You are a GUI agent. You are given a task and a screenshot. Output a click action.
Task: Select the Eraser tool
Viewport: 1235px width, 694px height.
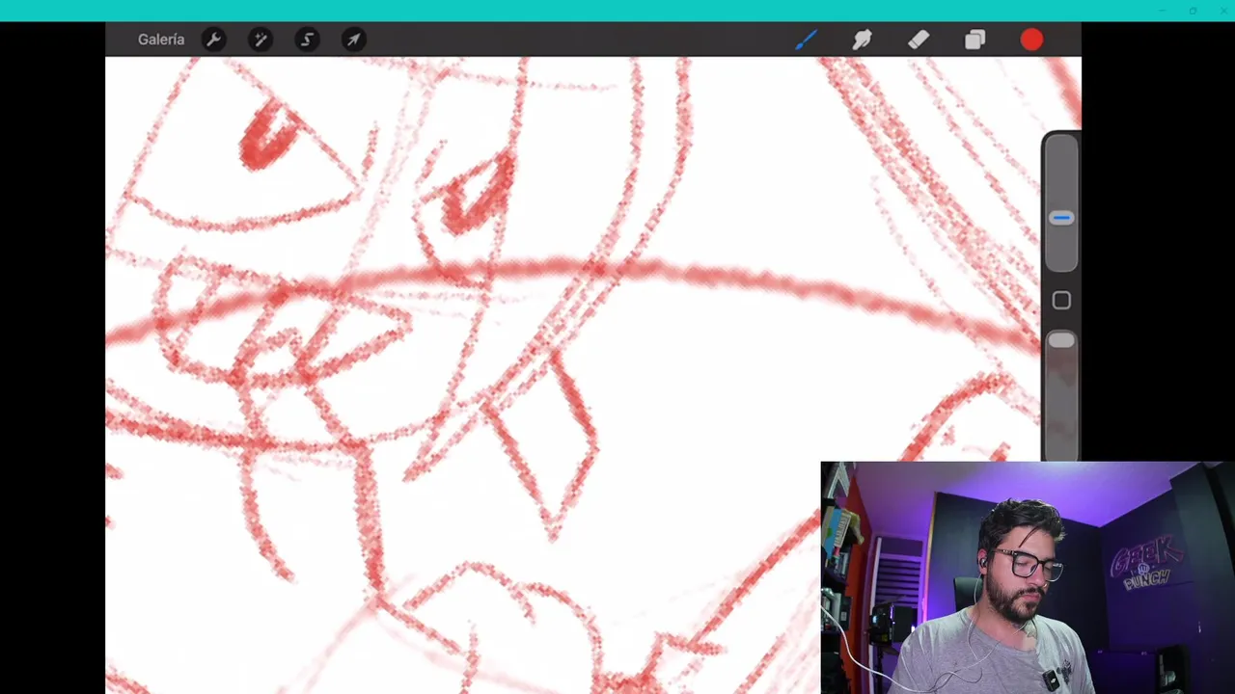point(919,40)
